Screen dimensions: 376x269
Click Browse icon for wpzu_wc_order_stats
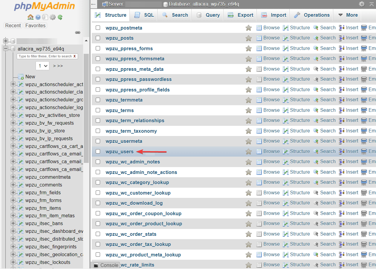click(259, 234)
